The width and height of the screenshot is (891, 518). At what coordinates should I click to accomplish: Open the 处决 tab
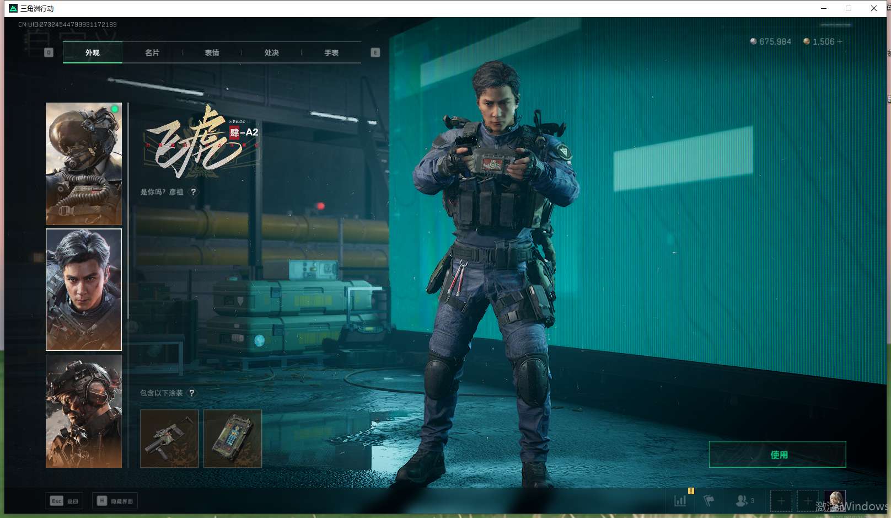click(271, 53)
